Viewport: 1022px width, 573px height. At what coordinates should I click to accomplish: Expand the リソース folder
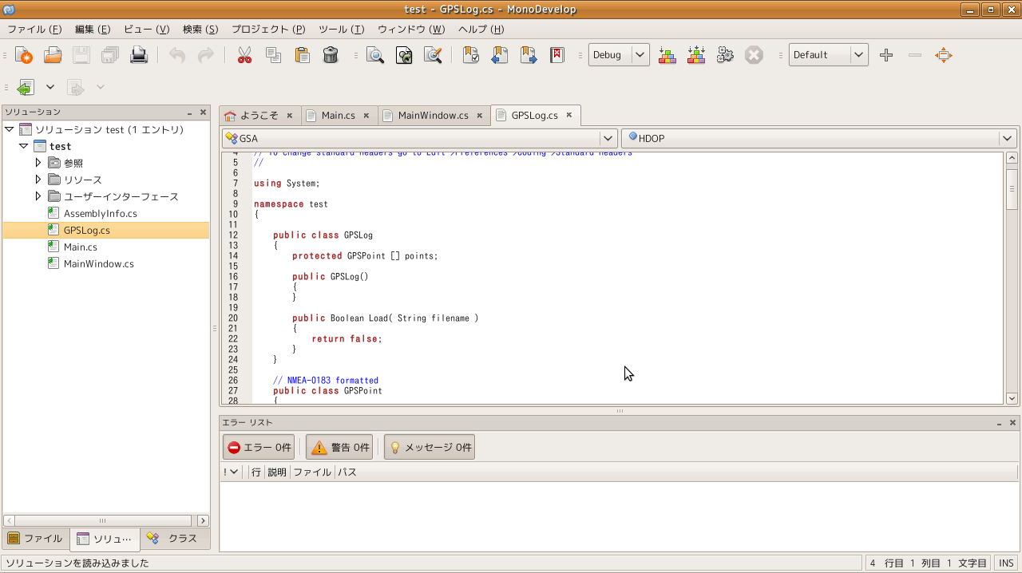click(x=38, y=180)
